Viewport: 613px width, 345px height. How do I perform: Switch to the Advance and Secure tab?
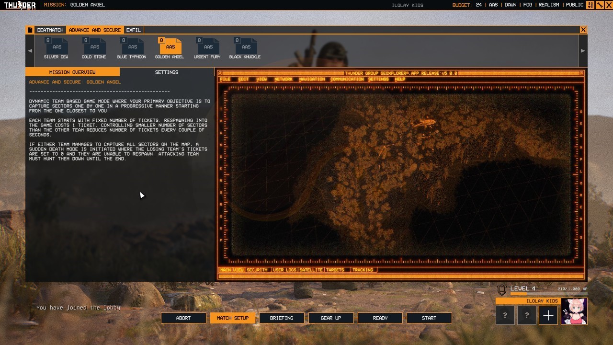click(95, 30)
